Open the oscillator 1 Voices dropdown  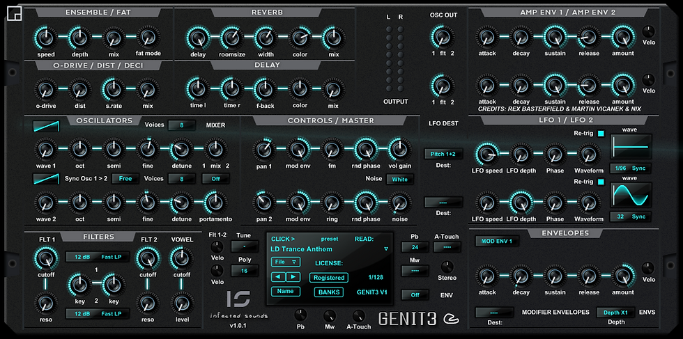(x=182, y=125)
